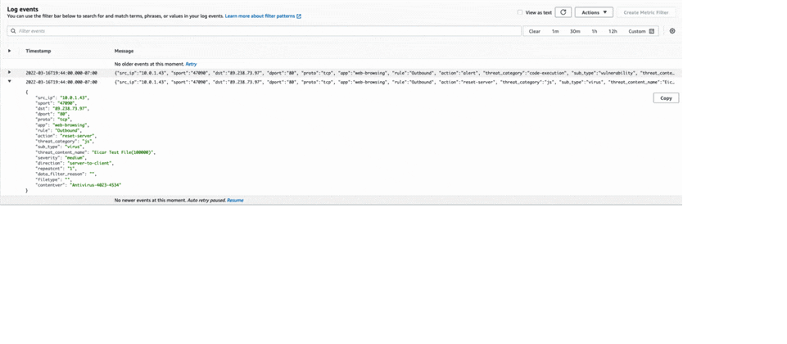Click the Clear filter button
The image size is (787, 344).
(534, 31)
